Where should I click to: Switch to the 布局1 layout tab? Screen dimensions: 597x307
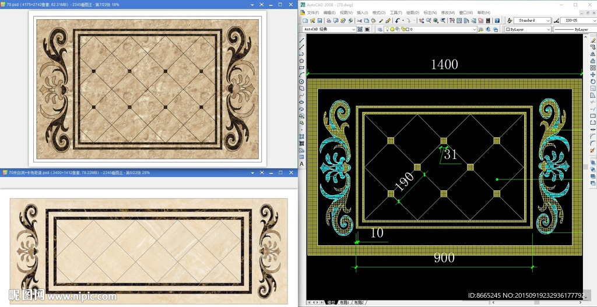pos(344,303)
